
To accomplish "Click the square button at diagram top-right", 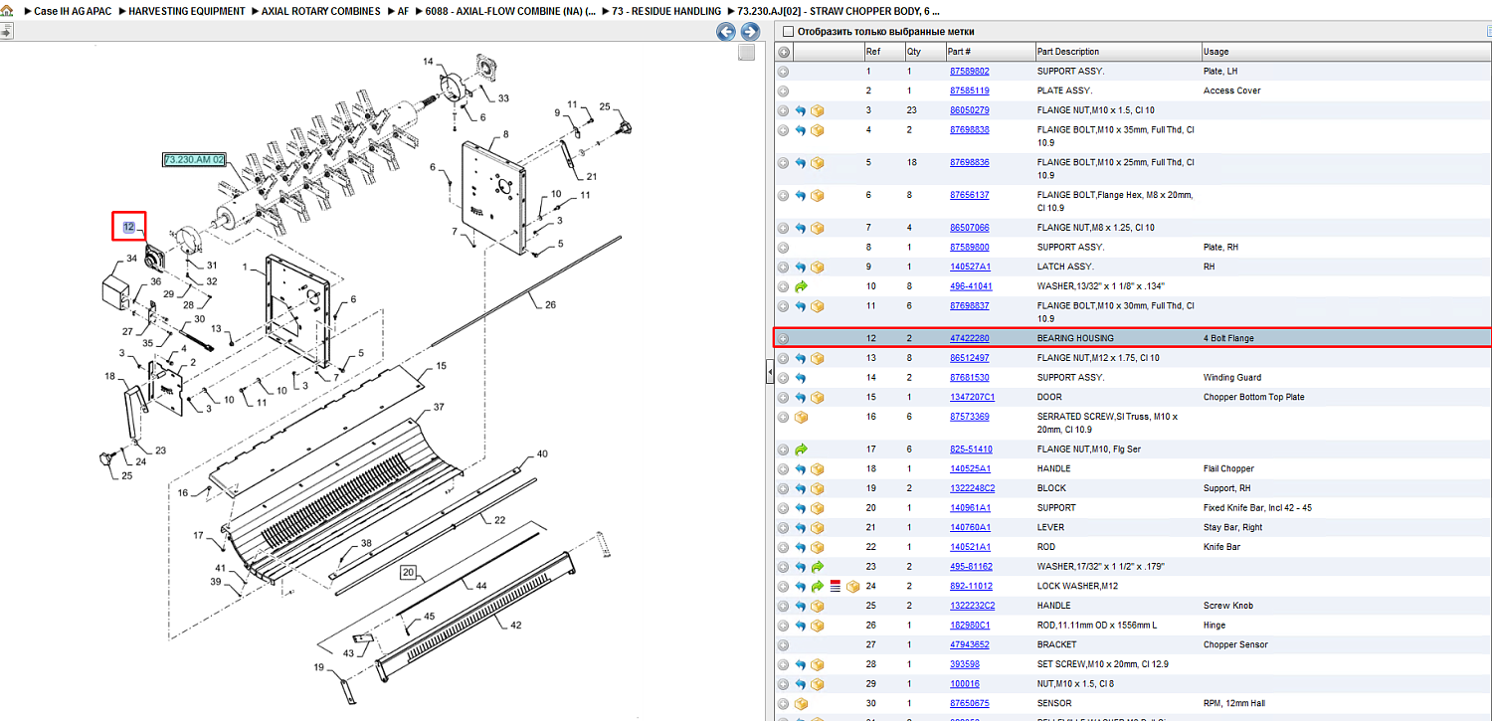I will [746, 53].
